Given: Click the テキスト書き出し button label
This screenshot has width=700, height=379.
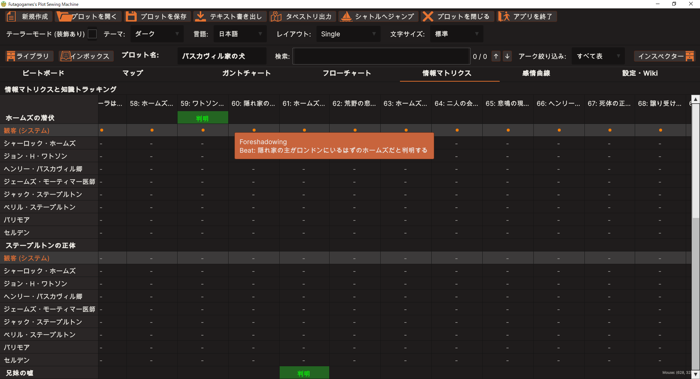Looking at the screenshot, I should tap(236, 17).
